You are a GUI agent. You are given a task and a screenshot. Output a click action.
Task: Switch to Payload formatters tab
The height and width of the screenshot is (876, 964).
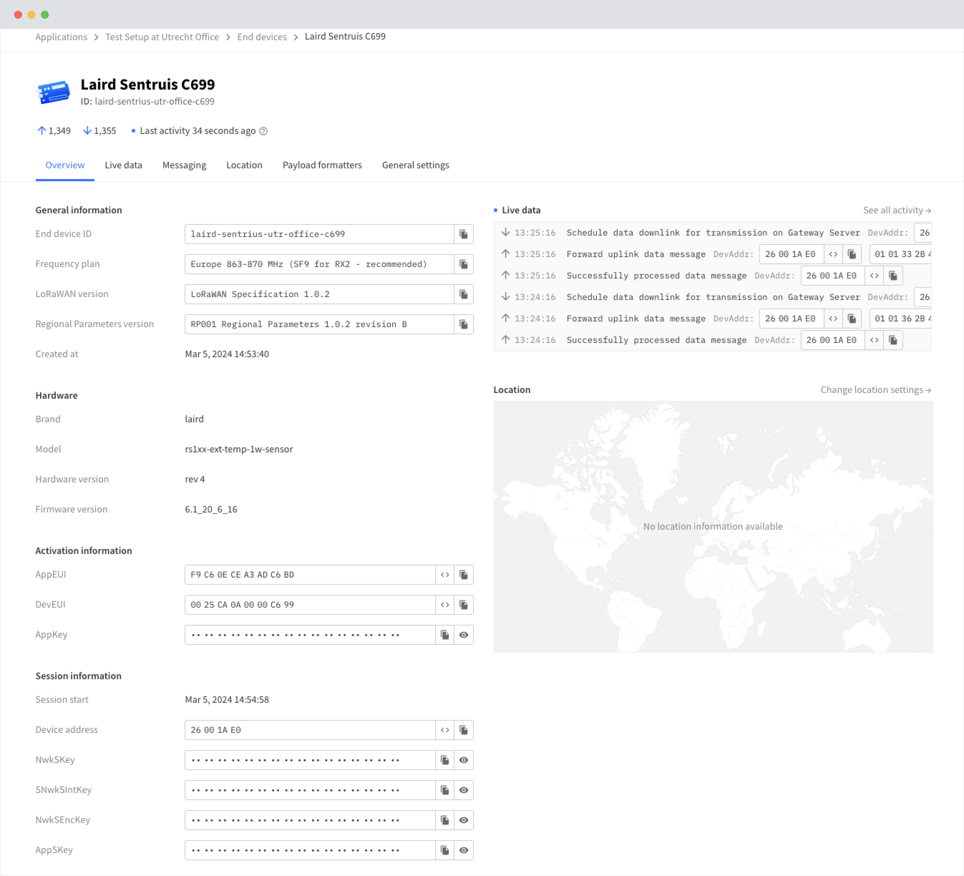322,165
